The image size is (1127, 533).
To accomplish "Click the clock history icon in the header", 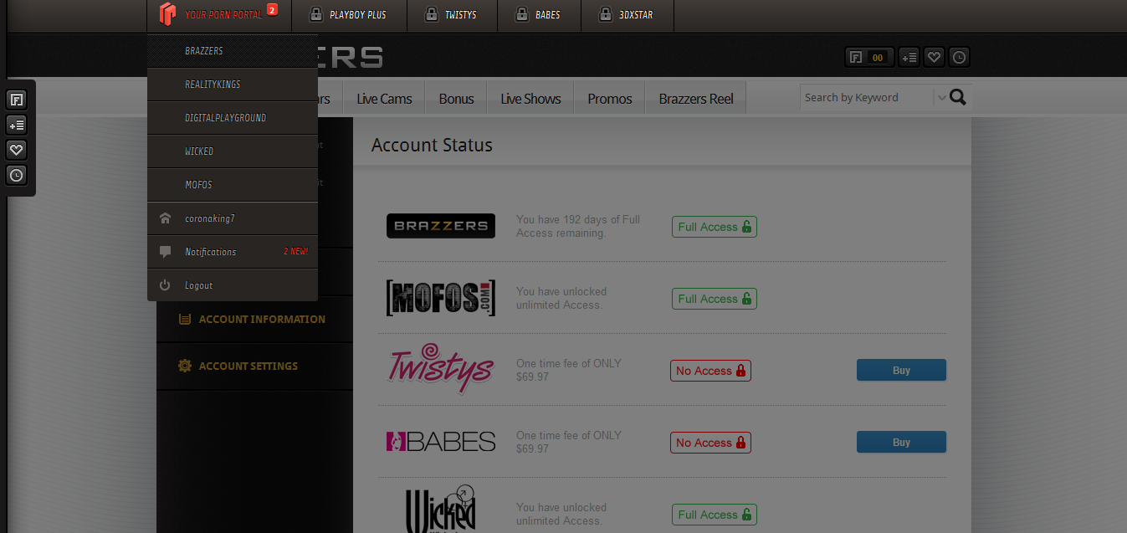I will point(959,57).
